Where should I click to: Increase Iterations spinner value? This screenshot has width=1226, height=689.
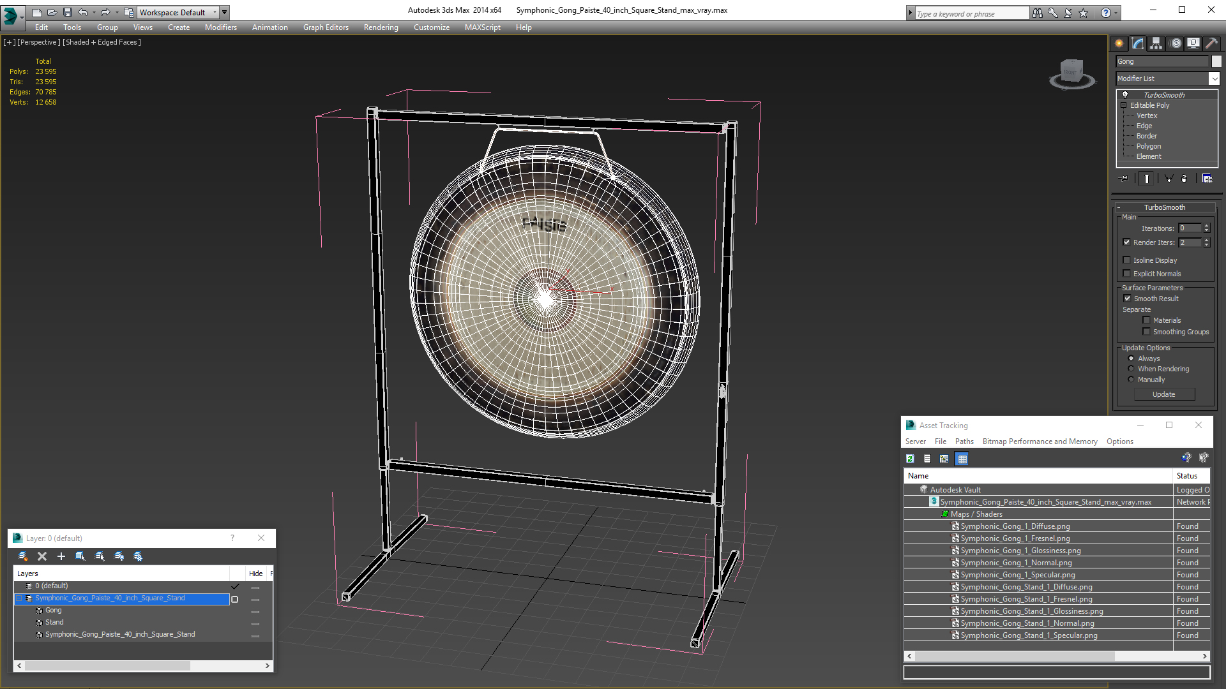click(x=1206, y=226)
